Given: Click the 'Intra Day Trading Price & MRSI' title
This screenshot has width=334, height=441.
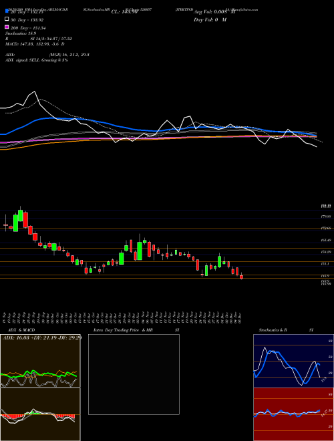Looking at the screenshot, I should (x=136, y=330).
